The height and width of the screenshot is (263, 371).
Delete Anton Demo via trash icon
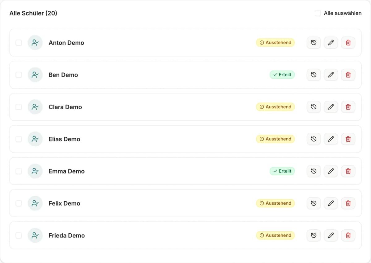(x=348, y=43)
